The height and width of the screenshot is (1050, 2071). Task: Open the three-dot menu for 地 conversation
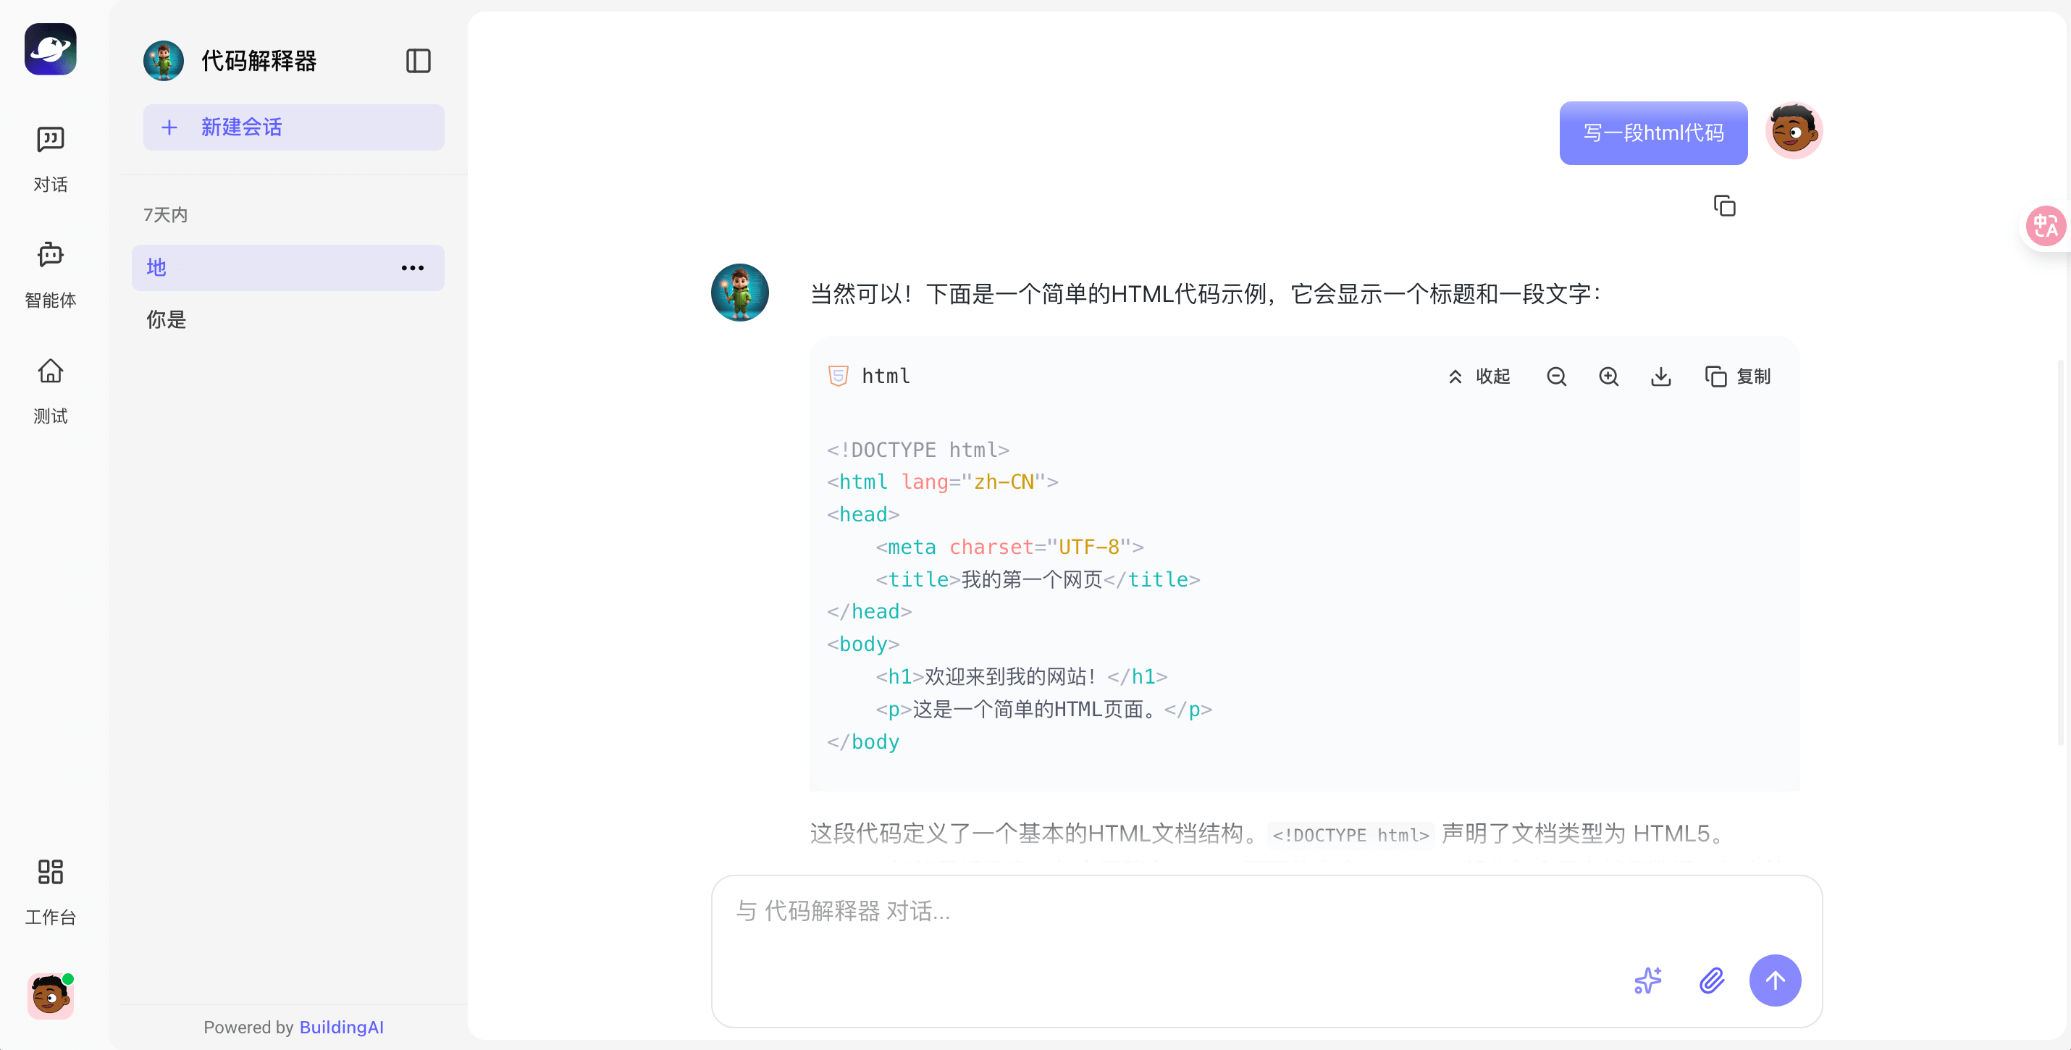point(413,268)
